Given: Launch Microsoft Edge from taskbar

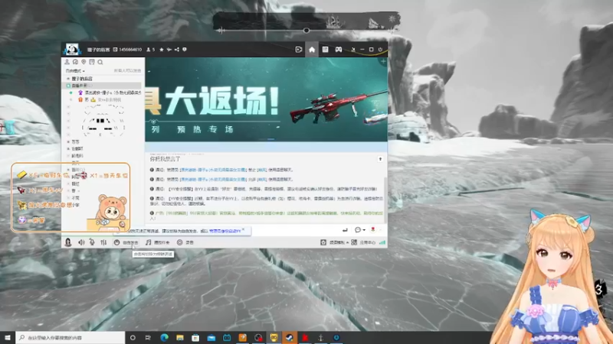Looking at the screenshot, I should point(164,338).
